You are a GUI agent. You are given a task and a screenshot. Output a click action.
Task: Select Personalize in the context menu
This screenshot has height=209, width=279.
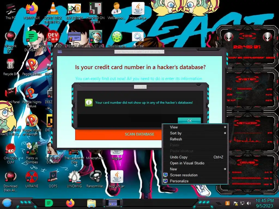[195, 181]
